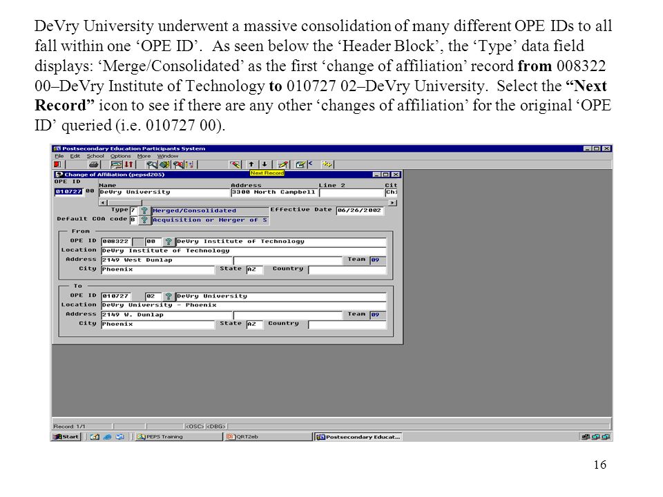The image size is (663, 497).
Task: Open the Options menu
Action: pyautogui.click(x=120, y=156)
